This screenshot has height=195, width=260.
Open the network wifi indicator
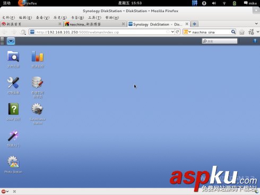pos(224,3)
